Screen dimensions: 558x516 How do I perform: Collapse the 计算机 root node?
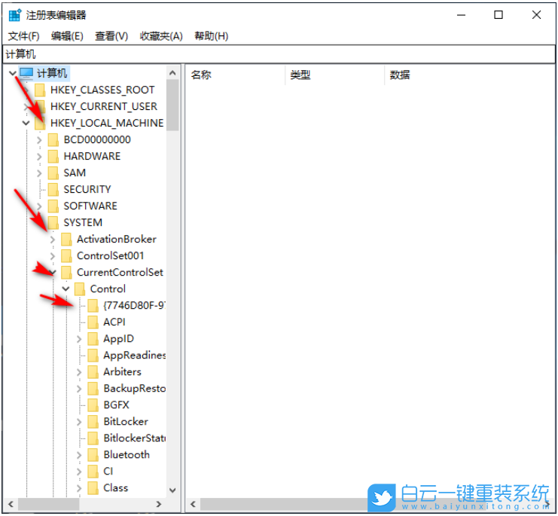click(13, 73)
